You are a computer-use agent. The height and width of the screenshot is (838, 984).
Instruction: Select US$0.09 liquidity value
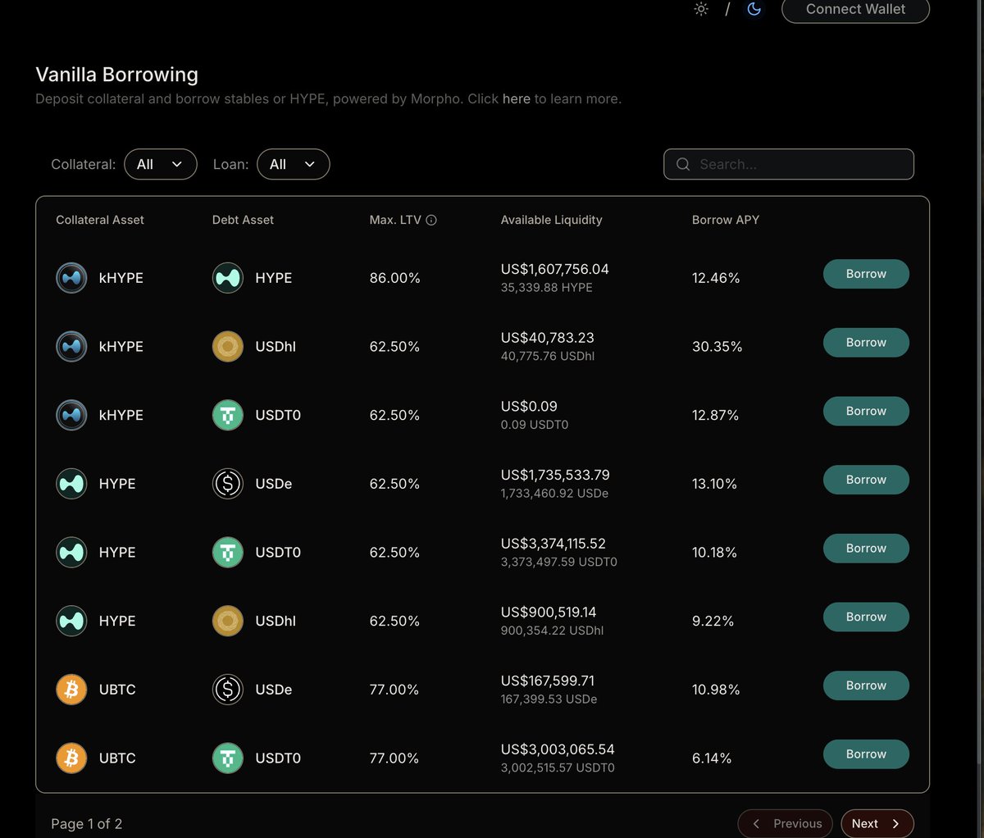pyautogui.click(x=529, y=406)
